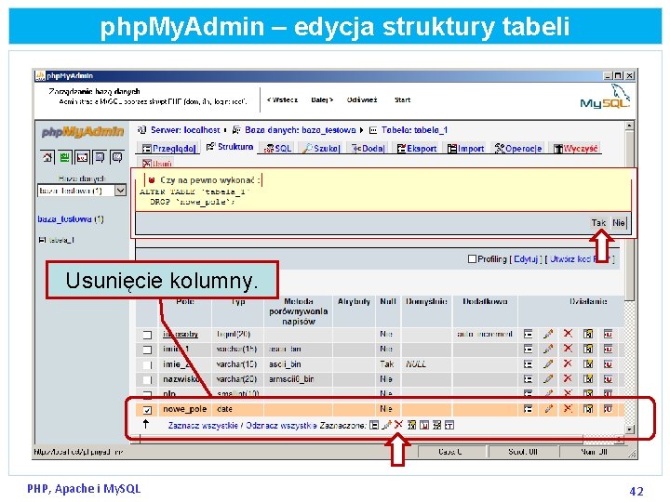Set unique index on imie_2 row
The image size is (670, 502).
click(x=608, y=364)
